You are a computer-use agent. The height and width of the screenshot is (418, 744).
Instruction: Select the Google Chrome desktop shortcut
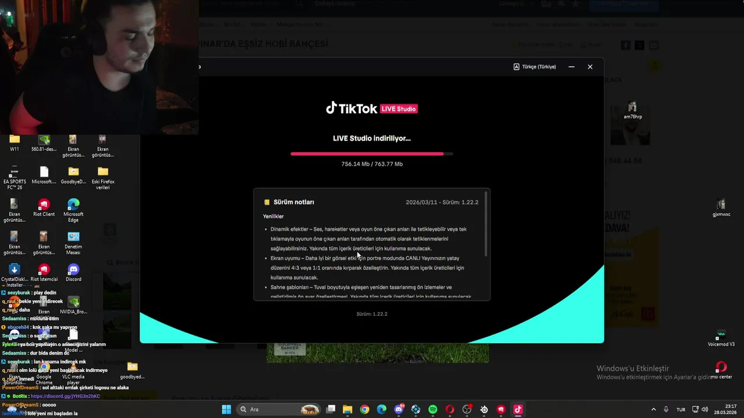[x=44, y=373]
